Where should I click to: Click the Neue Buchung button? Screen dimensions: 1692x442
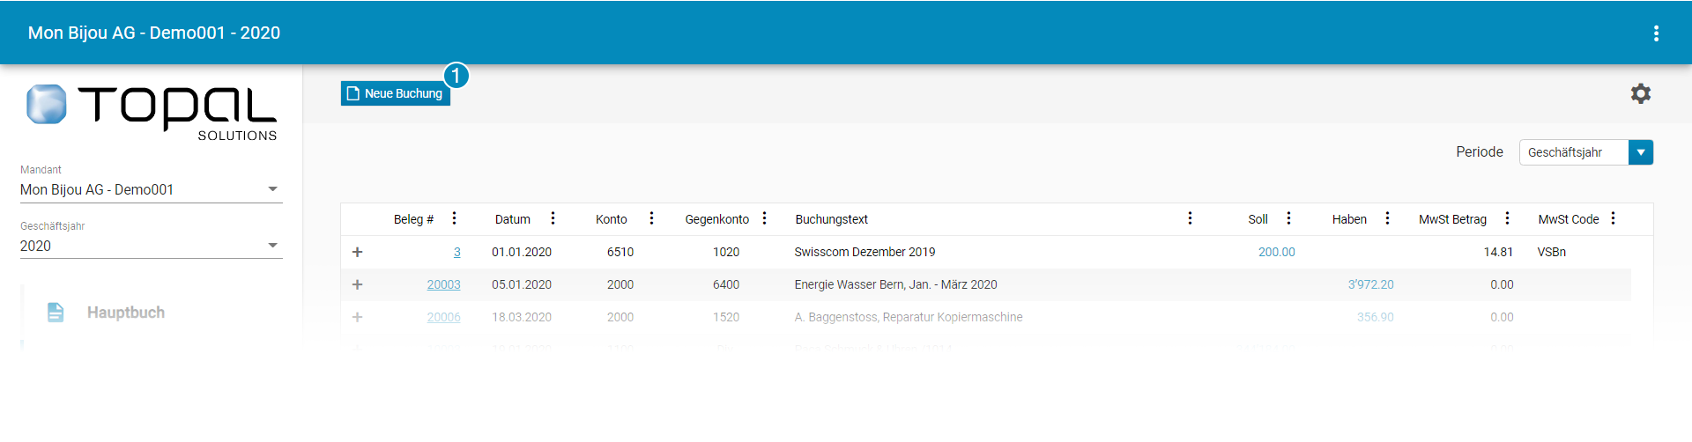pos(396,93)
